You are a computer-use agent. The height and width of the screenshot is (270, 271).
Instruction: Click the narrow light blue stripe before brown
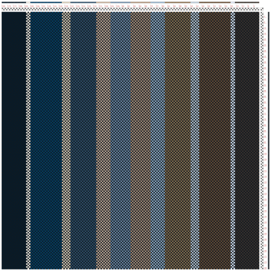pos(195,139)
